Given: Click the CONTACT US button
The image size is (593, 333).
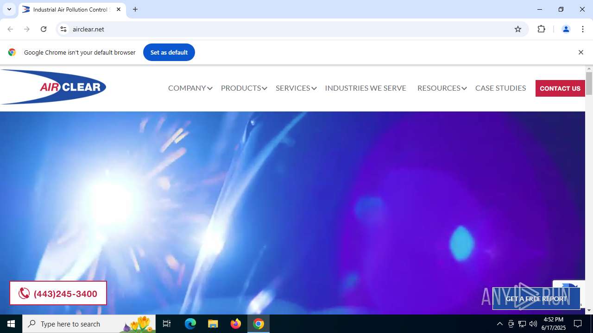Looking at the screenshot, I should [x=560, y=88].
